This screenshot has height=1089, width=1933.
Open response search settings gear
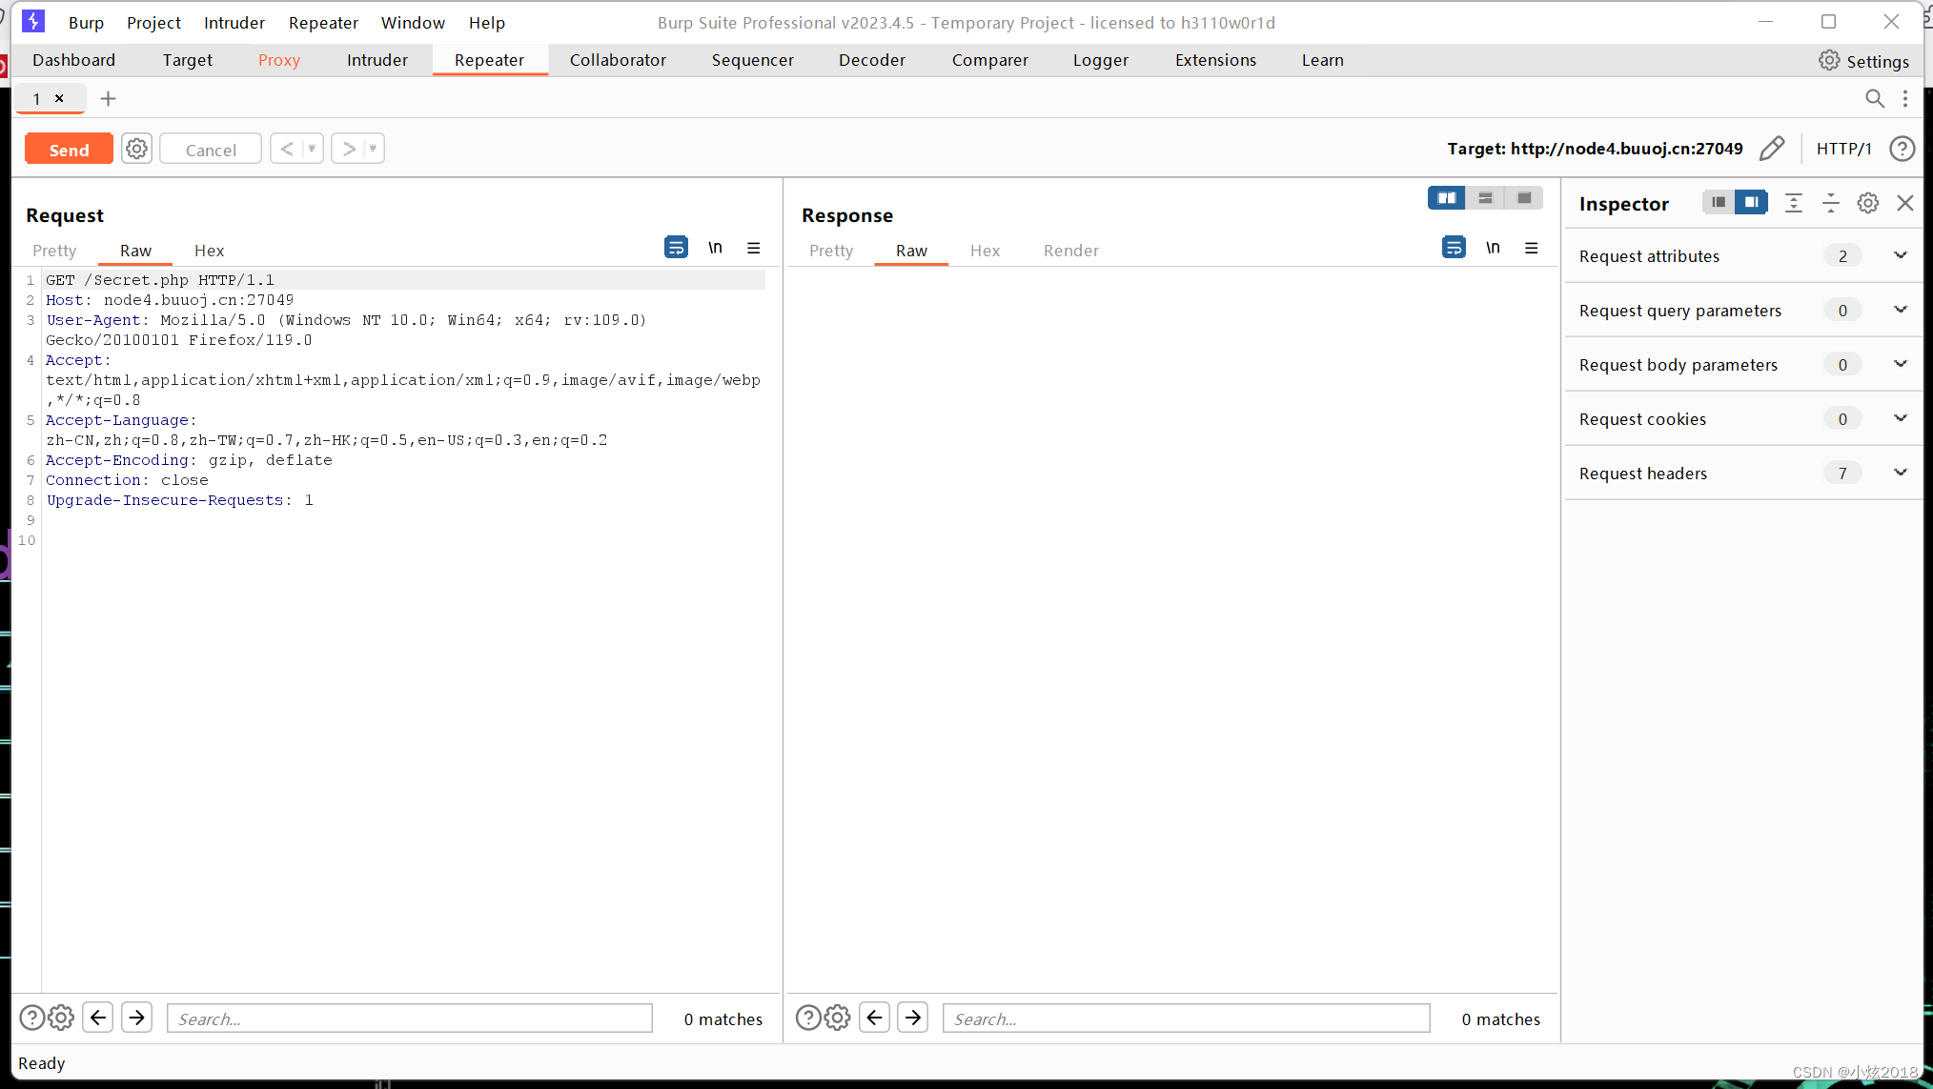[838, 1018]
